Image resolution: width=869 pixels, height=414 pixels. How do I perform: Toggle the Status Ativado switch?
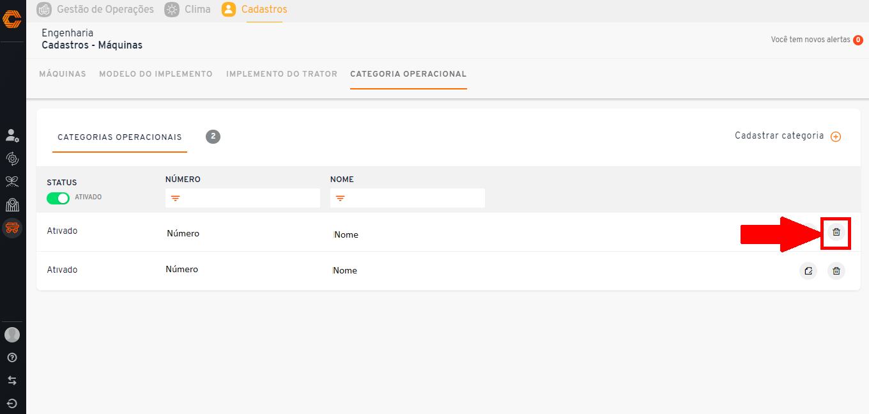(58, 198)
